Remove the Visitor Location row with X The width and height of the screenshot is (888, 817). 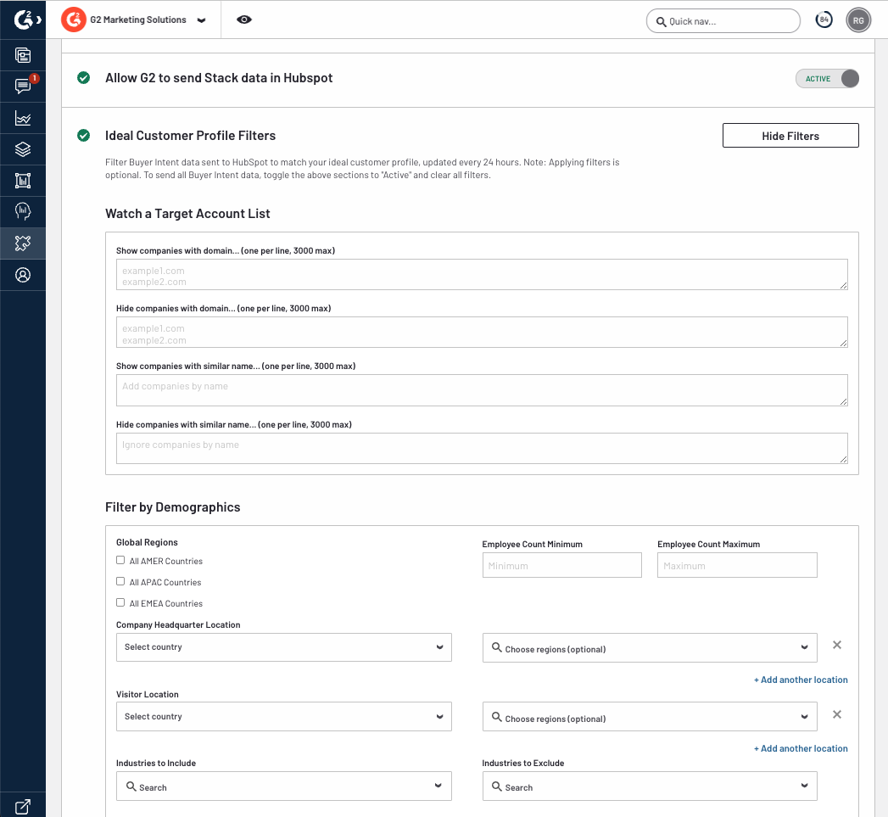836,714
